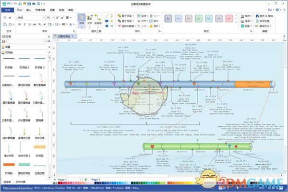Toggle Underline formatting
288x192 pixels.
(29, 24)
